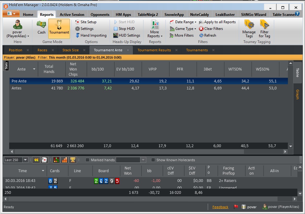The height and width of the screenshot is (214, 305).
Task: Open SitNGo Wizard tab
Action: [254, 15]
